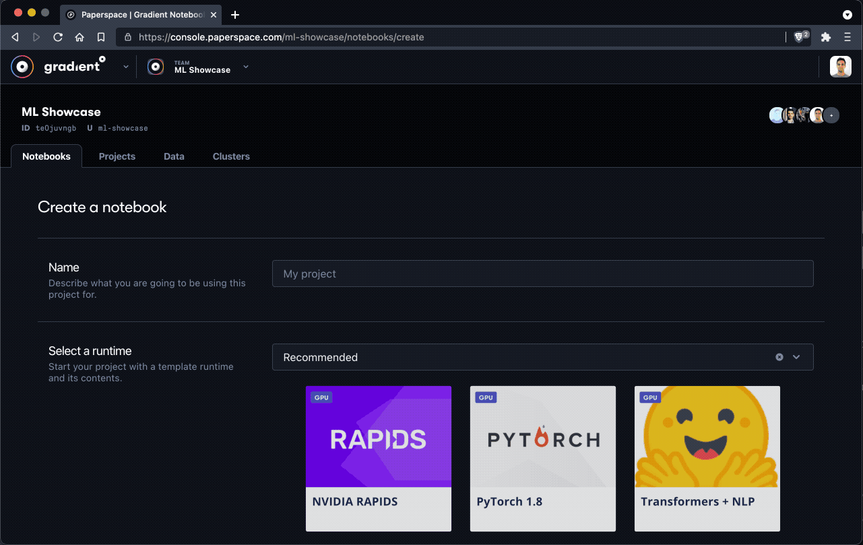Open the Clusters tab
This screenshot has height=545, width=863.
pos(231,156)
